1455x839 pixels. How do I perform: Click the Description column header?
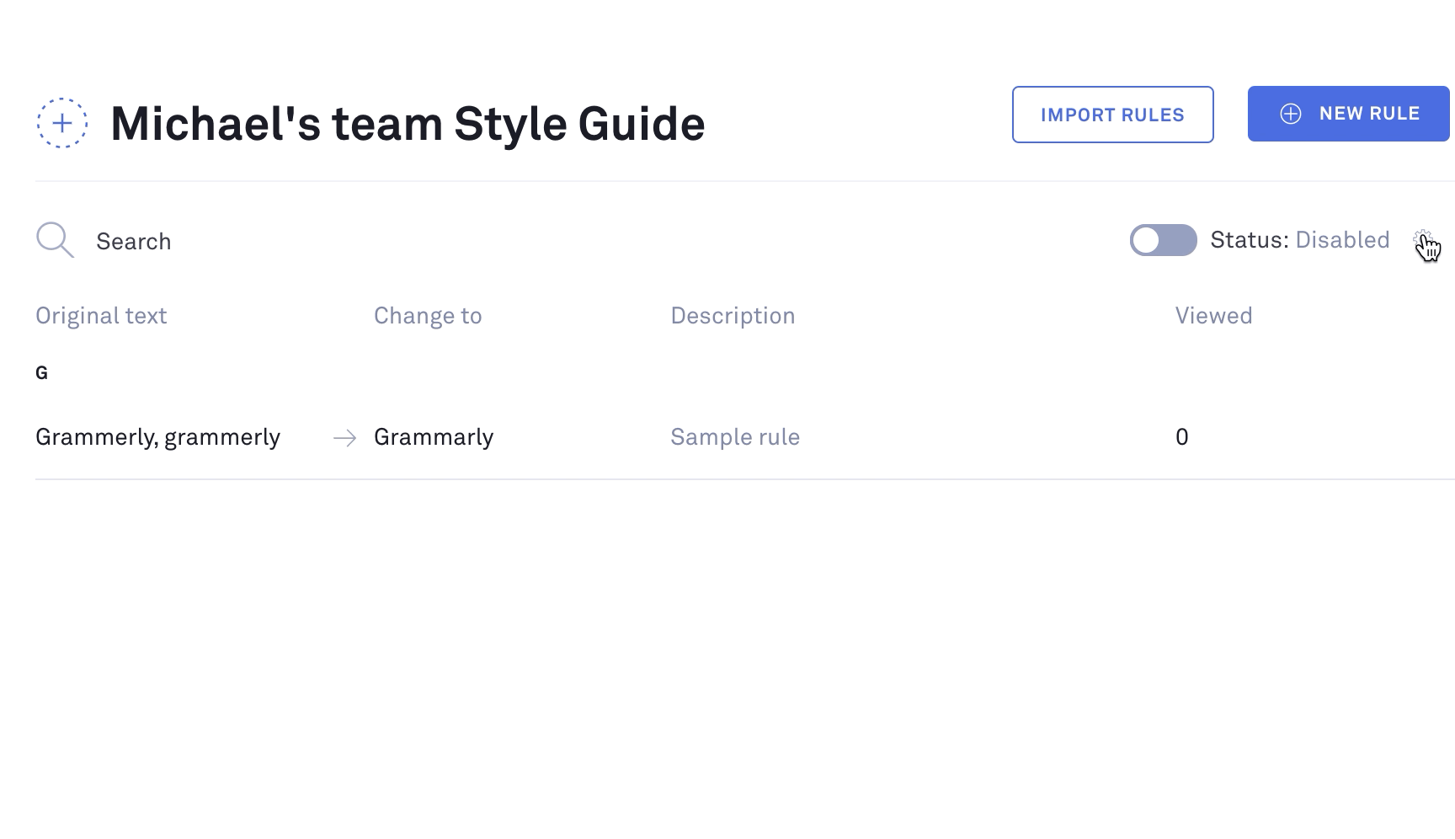[x=733, y=316]
